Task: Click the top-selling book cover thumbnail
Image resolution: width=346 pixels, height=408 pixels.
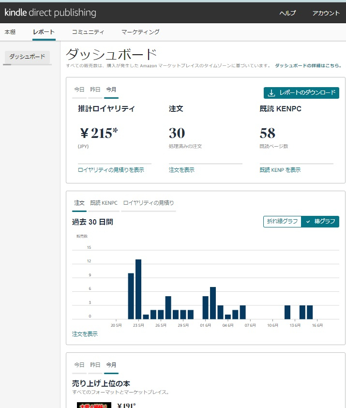Action: click(94, 405)
